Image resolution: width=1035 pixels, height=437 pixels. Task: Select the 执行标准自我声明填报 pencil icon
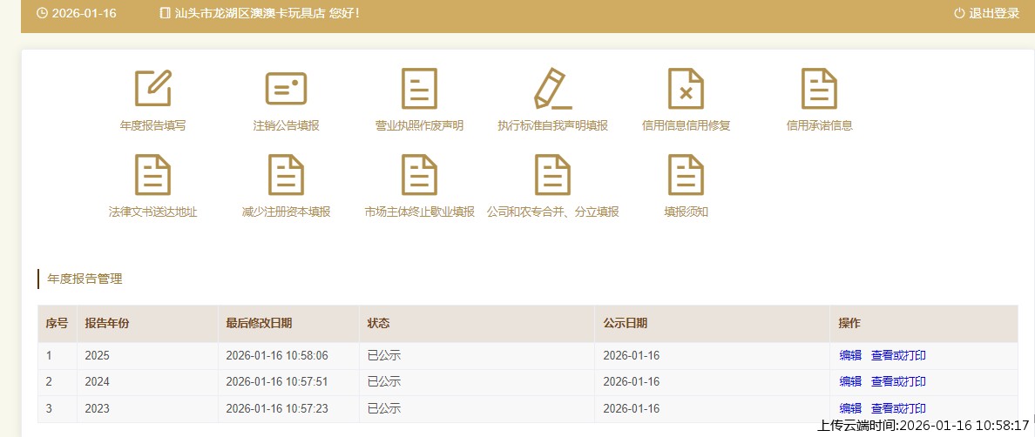(552, 89)
